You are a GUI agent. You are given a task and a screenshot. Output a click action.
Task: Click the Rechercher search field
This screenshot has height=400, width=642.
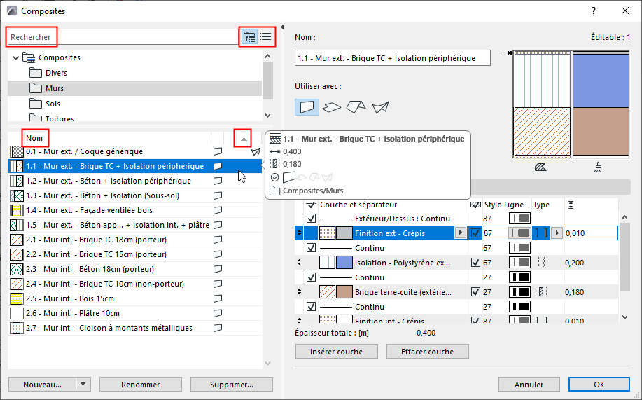[x=123, y=37]
